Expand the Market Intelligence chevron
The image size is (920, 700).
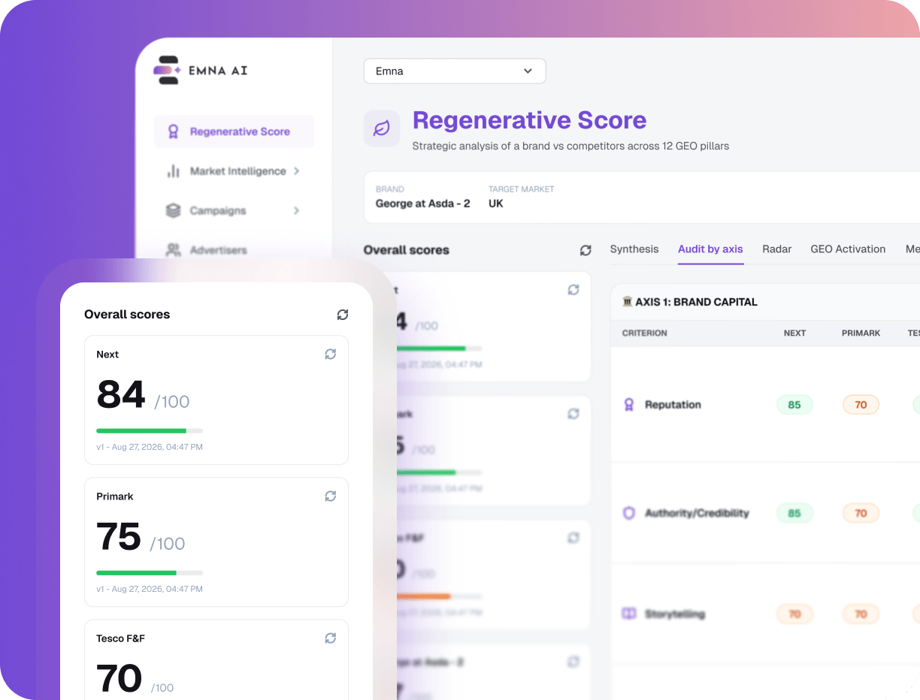coord(297,171)
